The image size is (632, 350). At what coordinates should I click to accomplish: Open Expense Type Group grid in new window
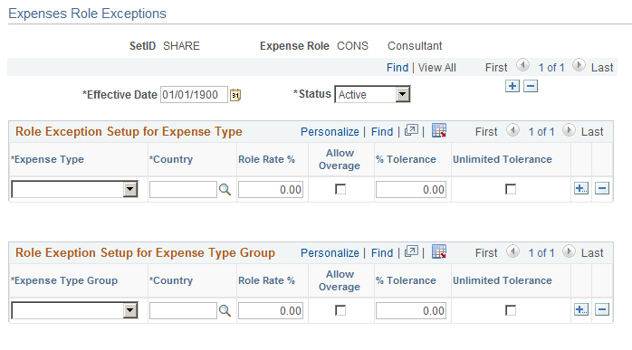tap(411, 251)
